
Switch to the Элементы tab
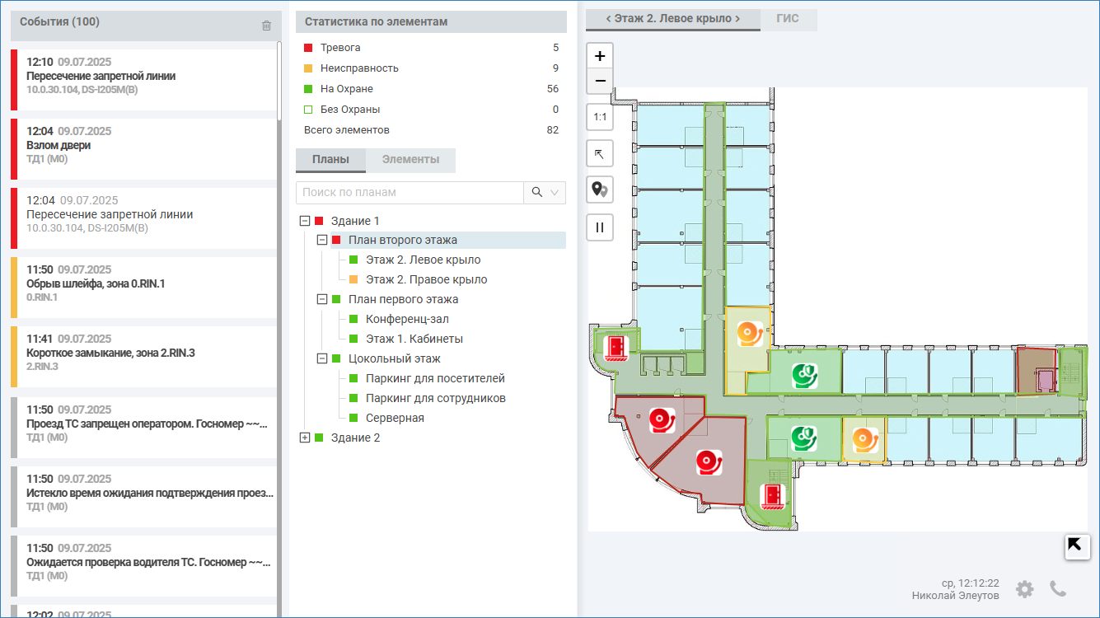click(410, 160)
